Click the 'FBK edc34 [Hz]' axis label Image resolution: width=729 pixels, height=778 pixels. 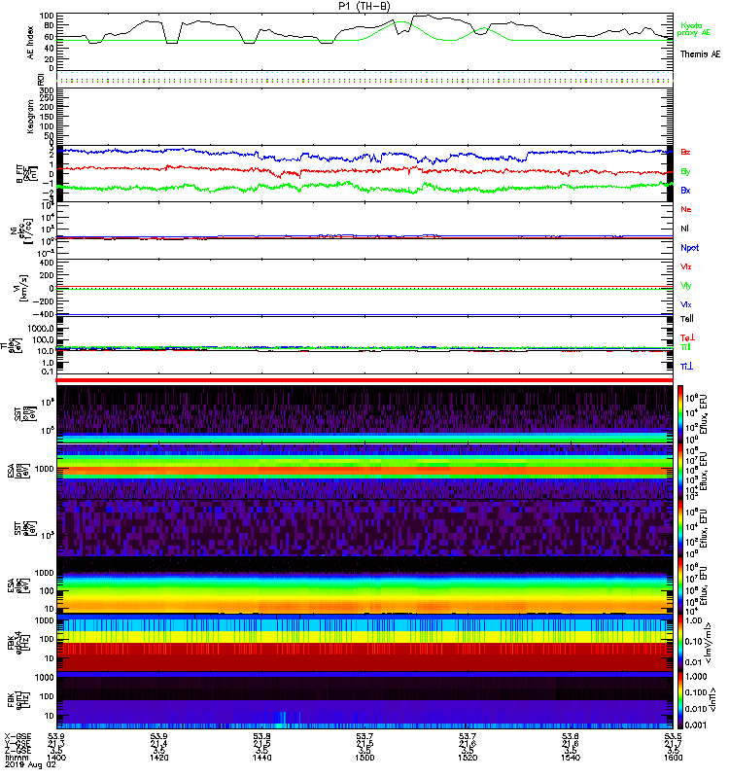(17, 643)
